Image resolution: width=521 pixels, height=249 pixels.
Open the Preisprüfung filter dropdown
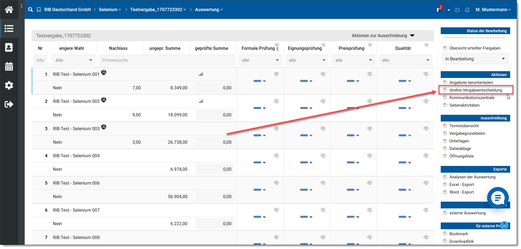[354, 60]
